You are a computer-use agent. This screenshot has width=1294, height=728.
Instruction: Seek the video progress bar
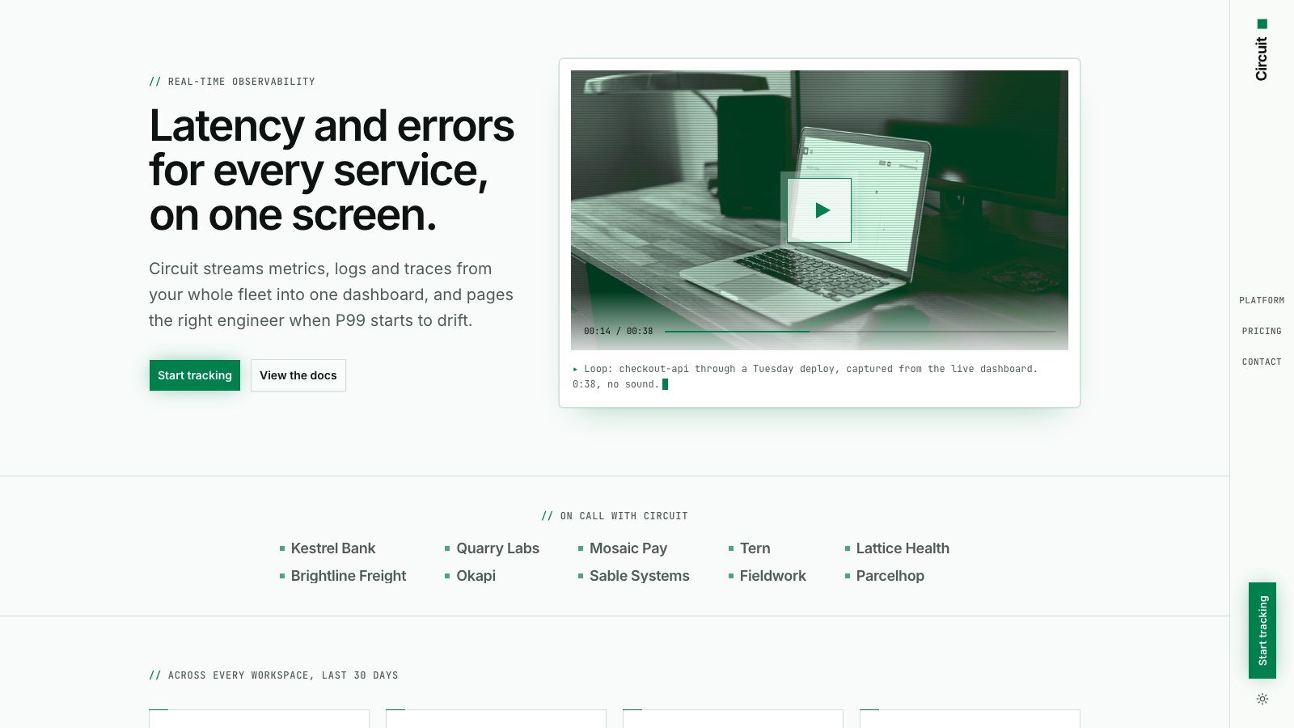pyautogui.click(x=860, y=332)
